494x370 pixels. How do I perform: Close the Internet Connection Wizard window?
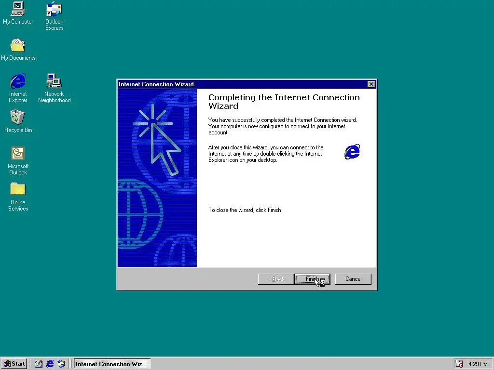click(x=371, y=84)
